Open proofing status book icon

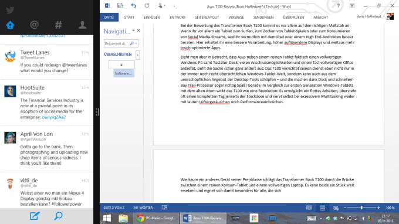point(164,208)
